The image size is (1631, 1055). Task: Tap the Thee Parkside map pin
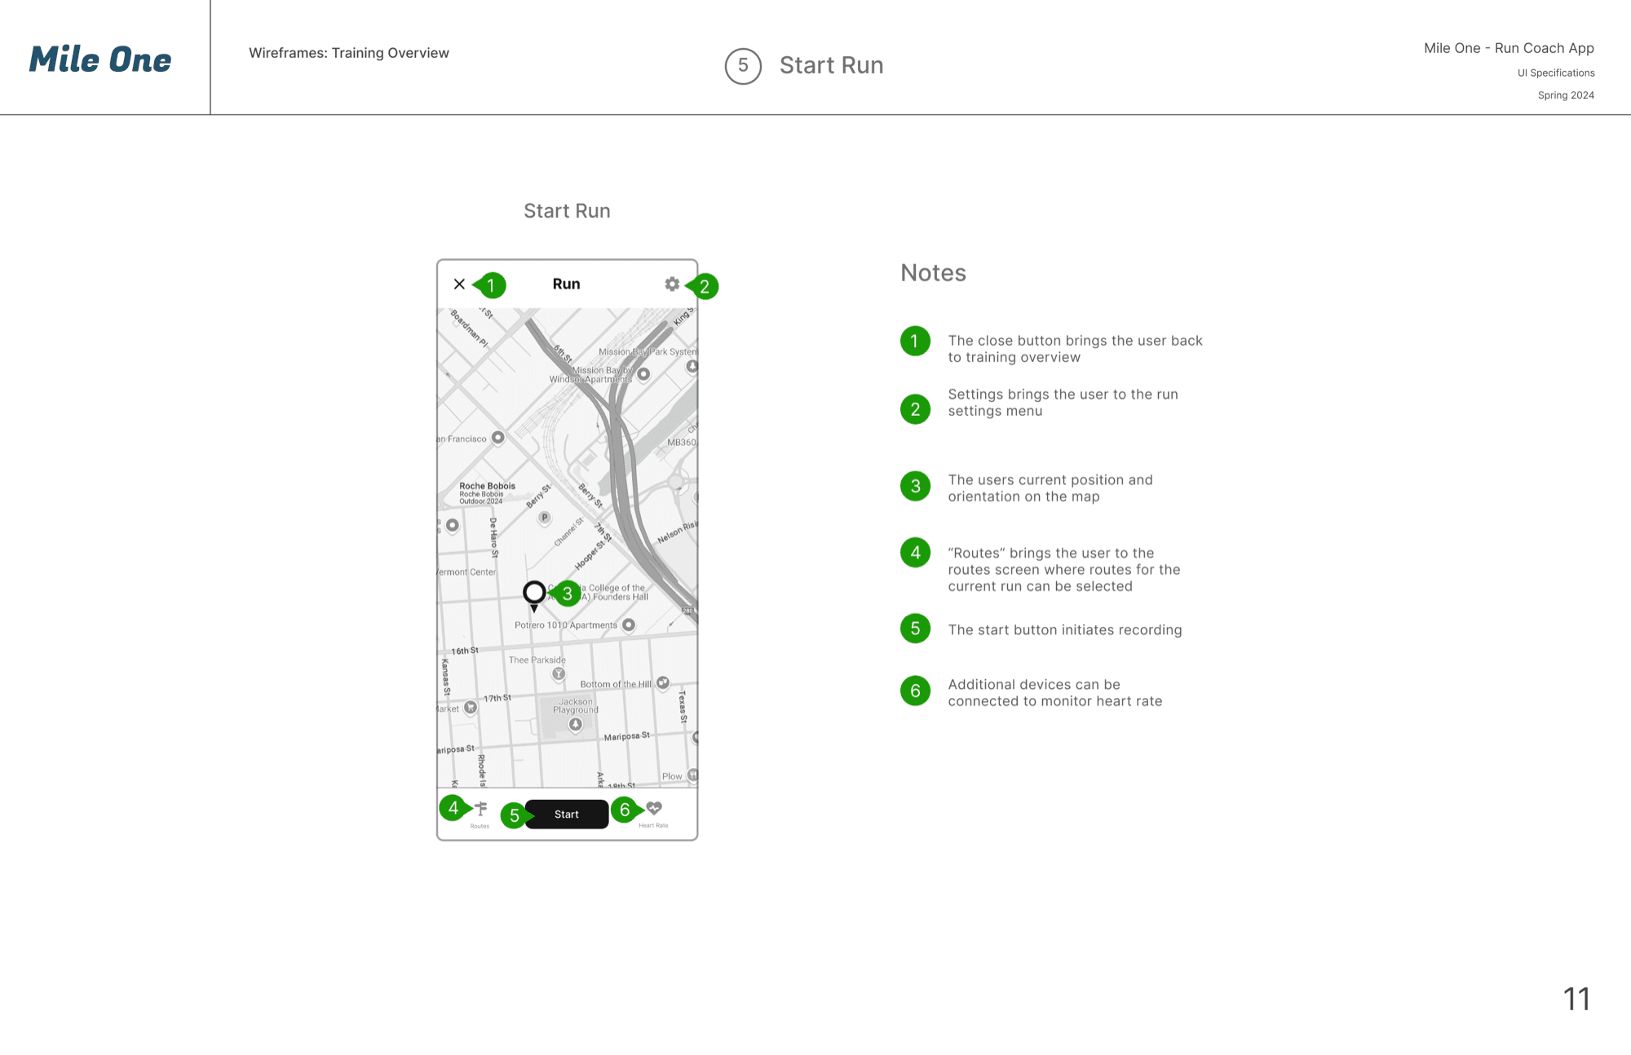pyautogui.click(x=559, y=674)
